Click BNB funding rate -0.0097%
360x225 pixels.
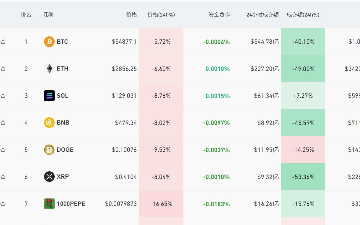216,123
